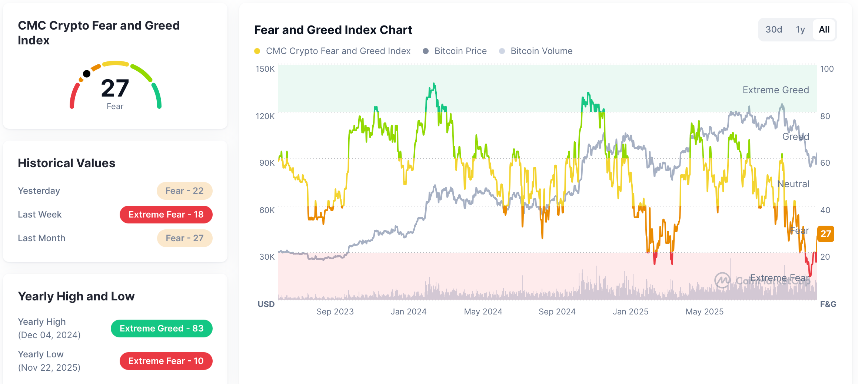Click the "Fear - 22" Yesterday badge
This screenshot has height=384, width=858.
tap(184, 191)
